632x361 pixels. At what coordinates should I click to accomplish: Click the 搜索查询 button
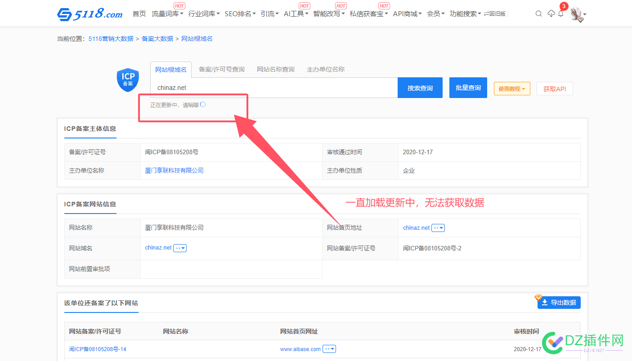pyautogui.click(x=420, y=88)
